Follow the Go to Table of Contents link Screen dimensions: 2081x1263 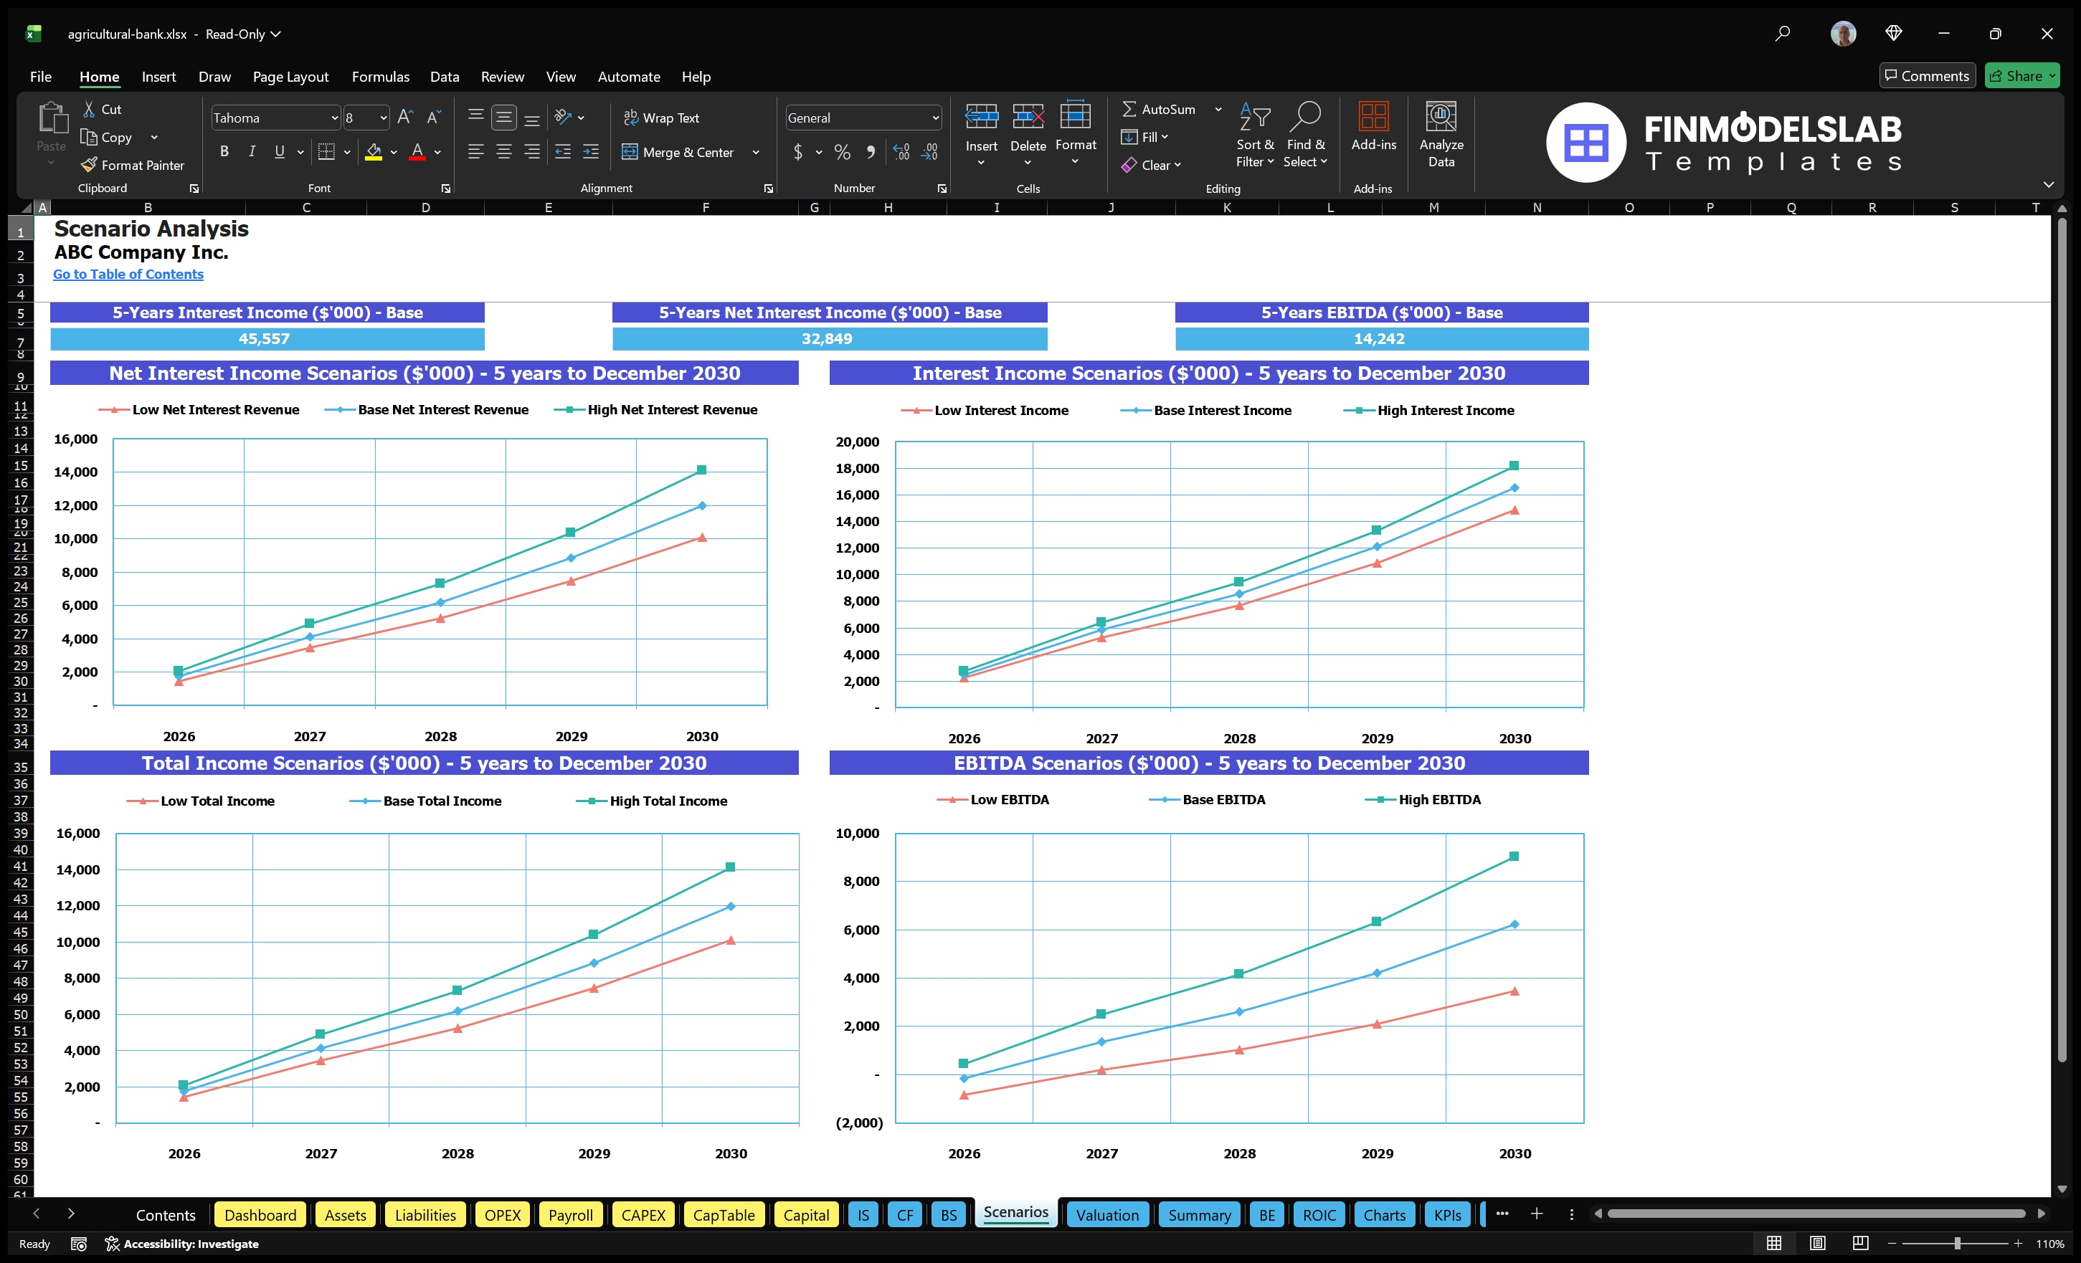pos(128,274)
